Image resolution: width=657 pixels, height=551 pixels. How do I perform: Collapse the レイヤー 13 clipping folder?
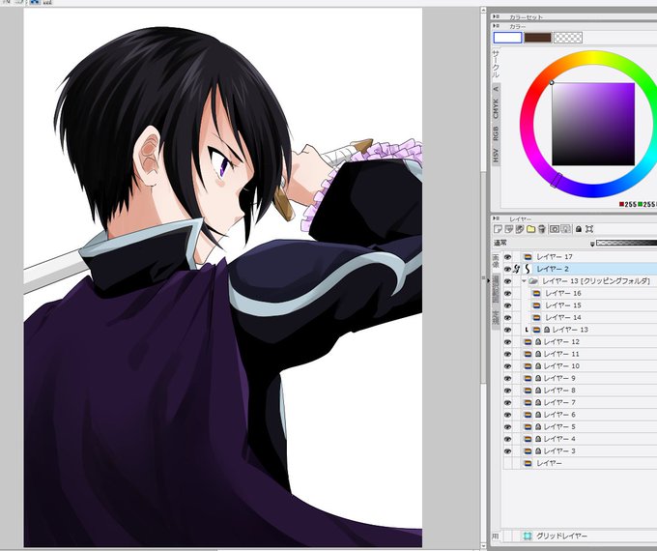pyautogui.click(x=524, y=281)
